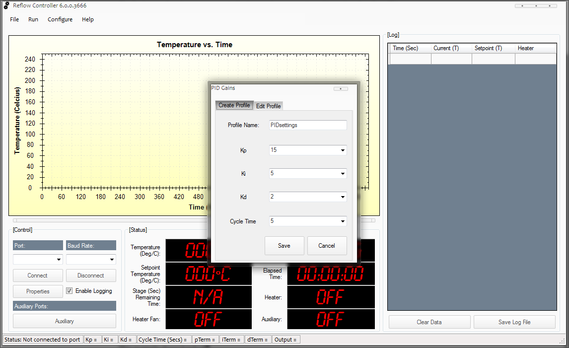
Task: Open the Configure menu
Action: coord(60,19)
